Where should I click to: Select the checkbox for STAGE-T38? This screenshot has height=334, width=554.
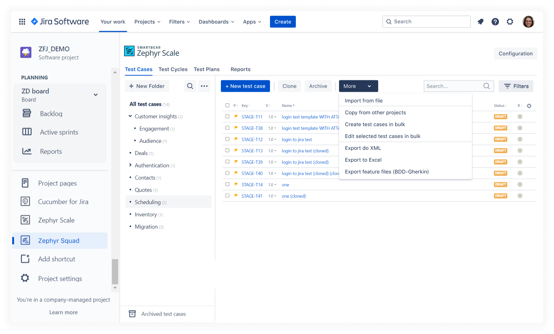click(228, 128)
